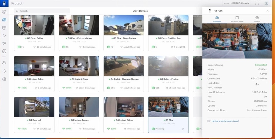The width and height of the screenshot is (275, 139).
Task: Click the ethernet icon on G3 Flex - Cellier card
Action: (x=19, y=47)
